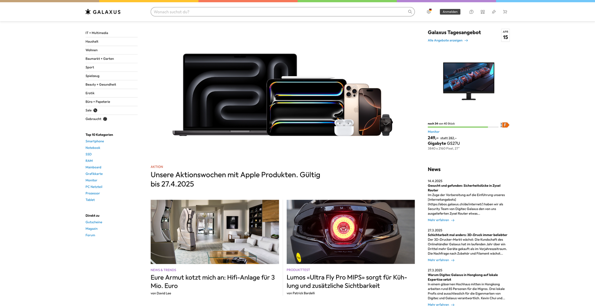Go to the RAM top category
This screenshot has width=595, height=306.
tap(89, 161)
